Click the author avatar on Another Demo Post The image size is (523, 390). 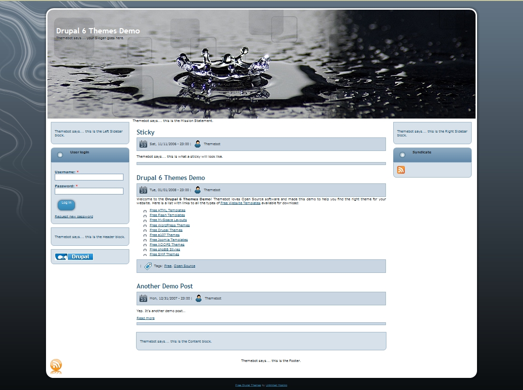point(199,298)
